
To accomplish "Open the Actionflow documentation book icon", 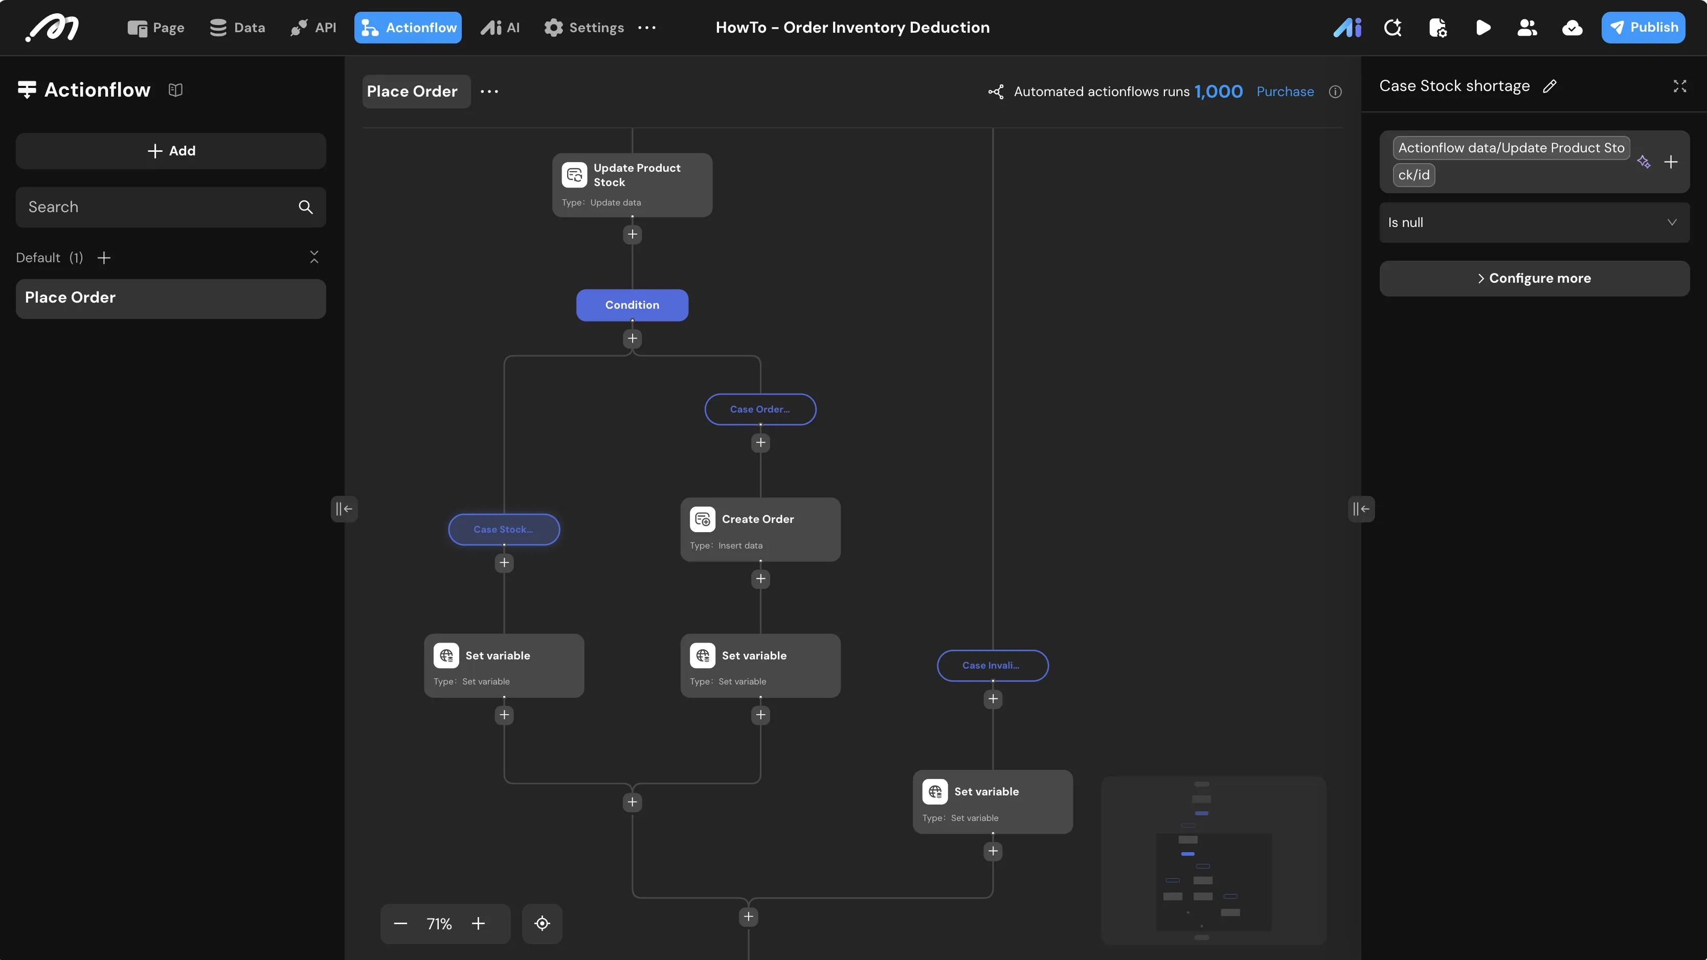I will click(175, 89).
